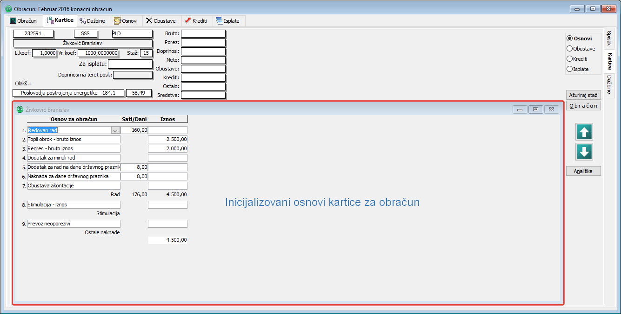Open the vertical Dažbine side tab
621x314 pixels.
click(609, 84)
